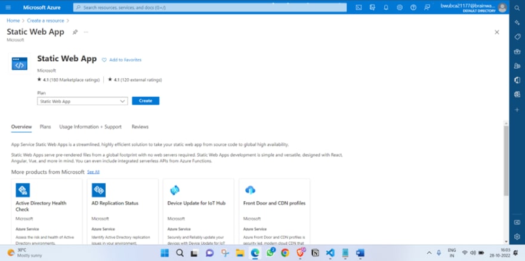This screenshot has height=261, width=525.
Task: Add a site using sidebar plus
Action: (517, 109)
